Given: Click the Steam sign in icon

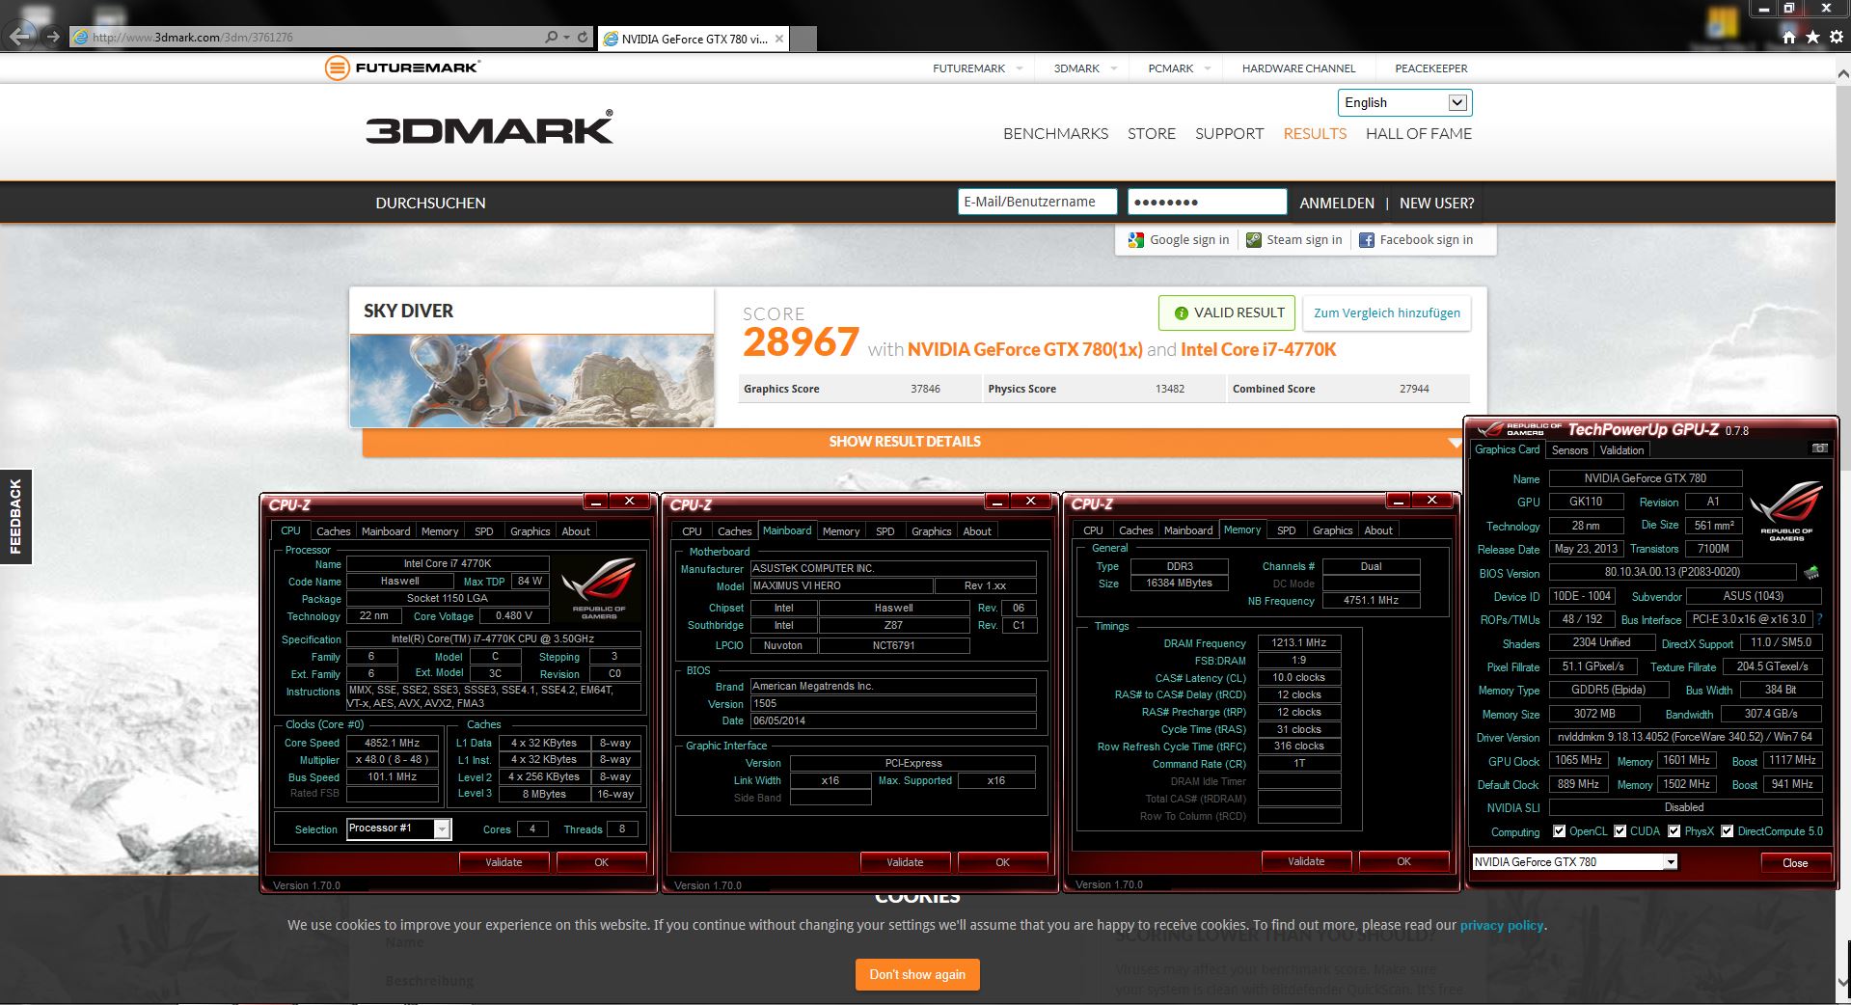Looking at the screenshot, I should 1254,240.
